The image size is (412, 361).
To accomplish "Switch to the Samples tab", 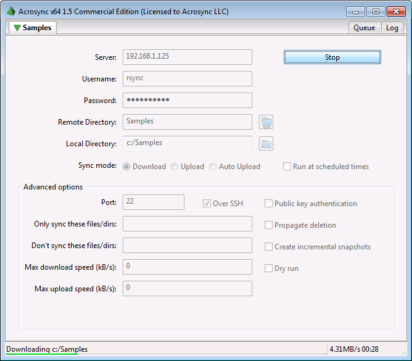I will coord(33,28).
